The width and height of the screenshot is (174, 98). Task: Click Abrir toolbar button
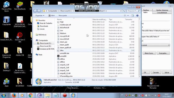(x=52, y=16)
